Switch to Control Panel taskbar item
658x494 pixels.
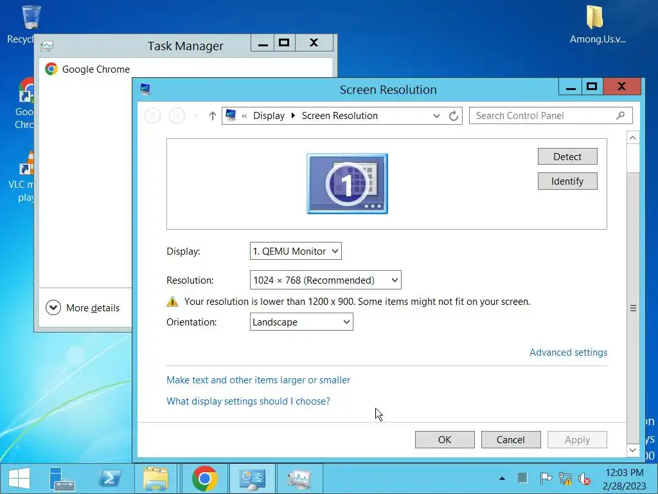[252, 479]
